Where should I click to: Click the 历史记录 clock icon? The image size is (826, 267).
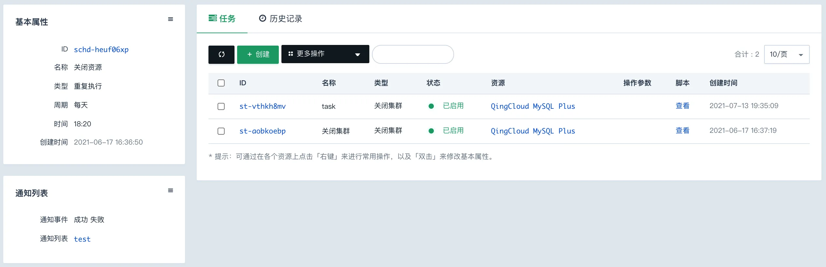pyautogui.click(x=263, y=18)
